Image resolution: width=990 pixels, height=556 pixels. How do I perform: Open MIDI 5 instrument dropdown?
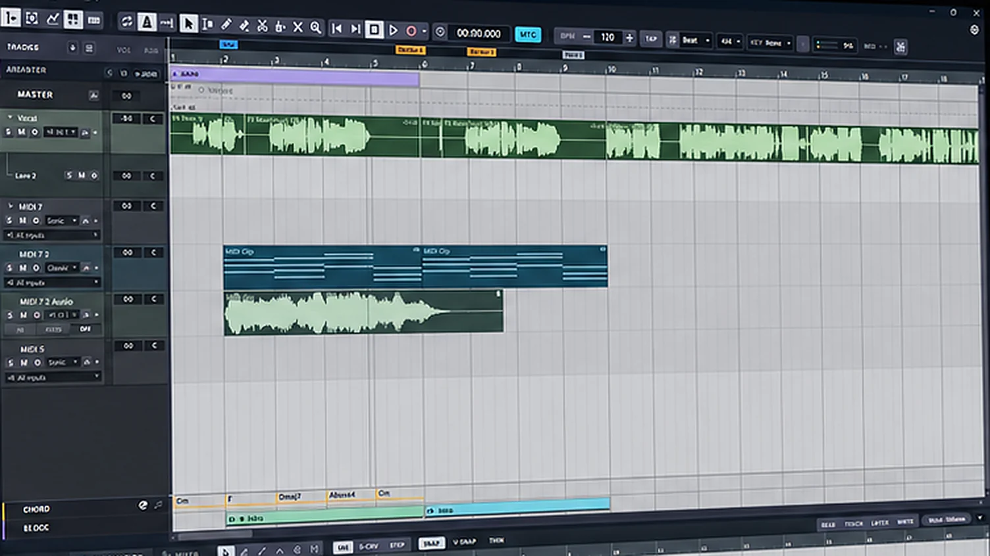(x=63, y=363)
